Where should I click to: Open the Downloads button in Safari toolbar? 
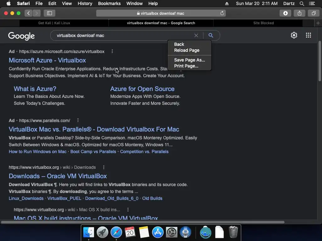(285, 13)
